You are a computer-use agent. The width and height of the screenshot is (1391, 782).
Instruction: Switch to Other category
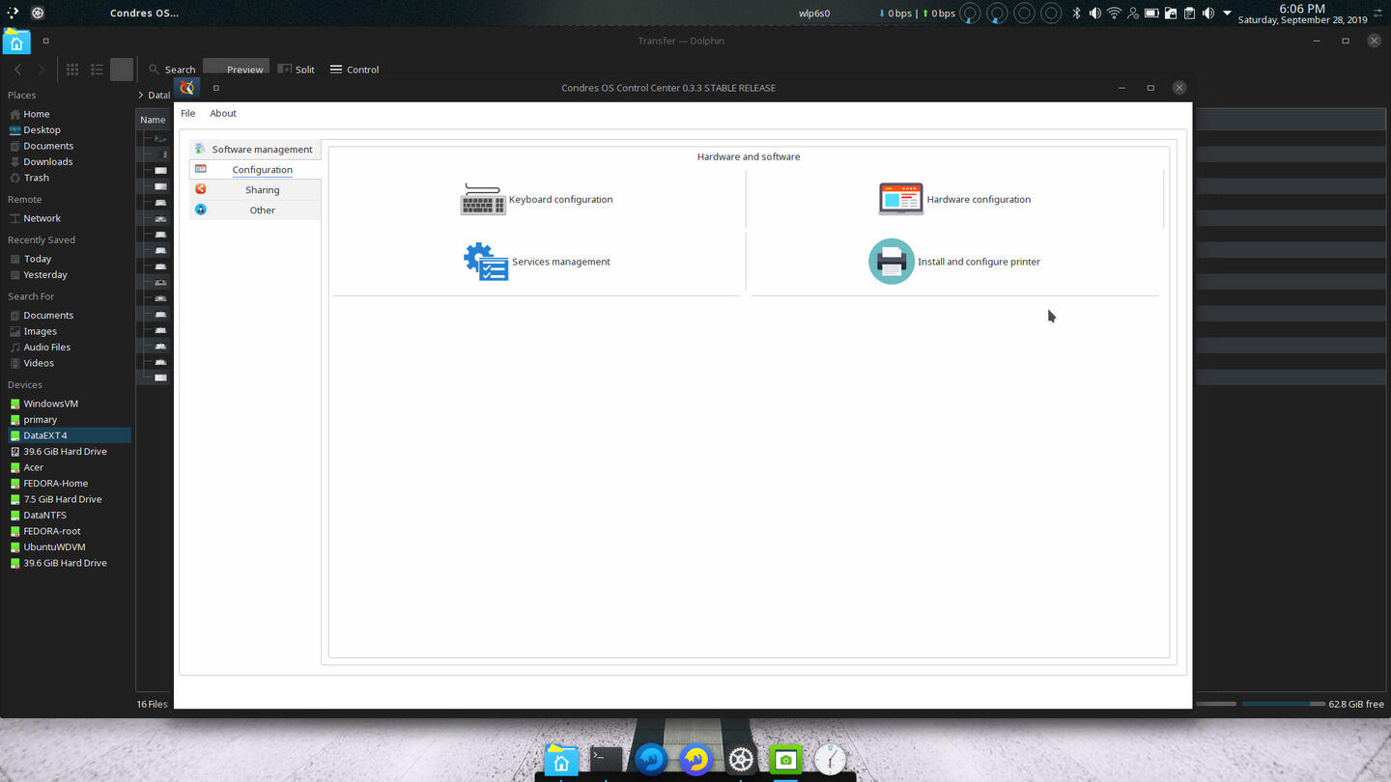pyautogui.click(x=255, y=210)
